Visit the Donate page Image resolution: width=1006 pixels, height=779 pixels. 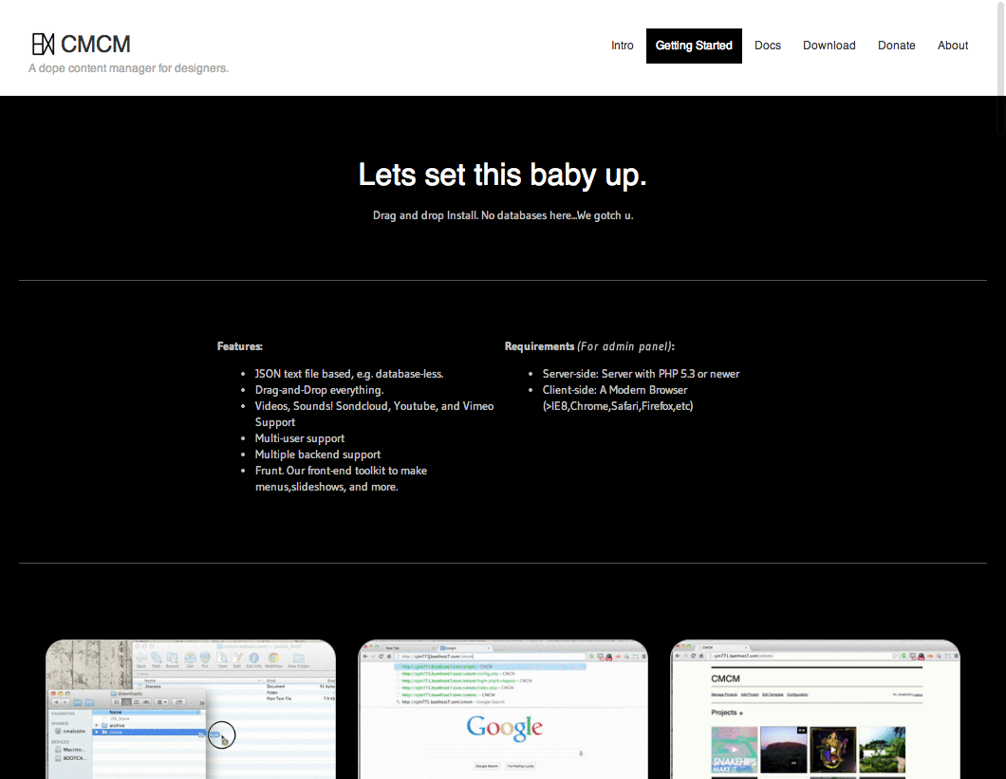(896, 46)
